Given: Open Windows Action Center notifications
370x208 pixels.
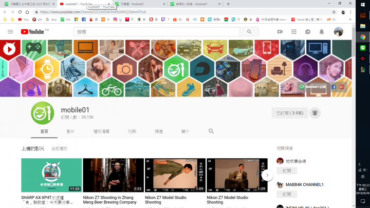Looking at the screenshot, I should click(363, 201).
